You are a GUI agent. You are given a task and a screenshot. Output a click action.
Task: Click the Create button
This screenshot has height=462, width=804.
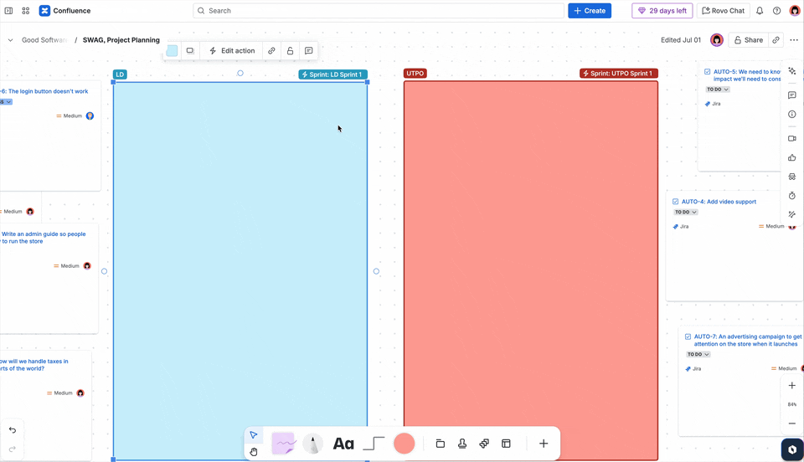[x=589, y=11]
